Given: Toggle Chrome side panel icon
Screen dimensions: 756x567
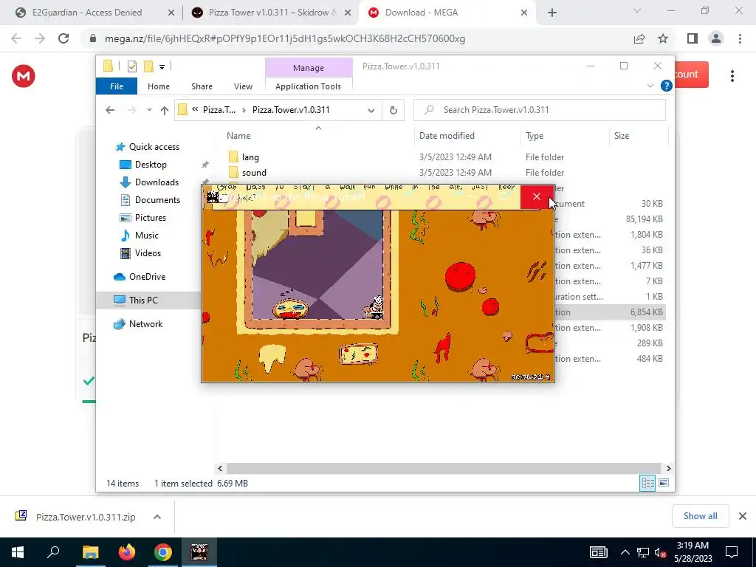Looking at the screenshot, I should click(x=693, y=38).
